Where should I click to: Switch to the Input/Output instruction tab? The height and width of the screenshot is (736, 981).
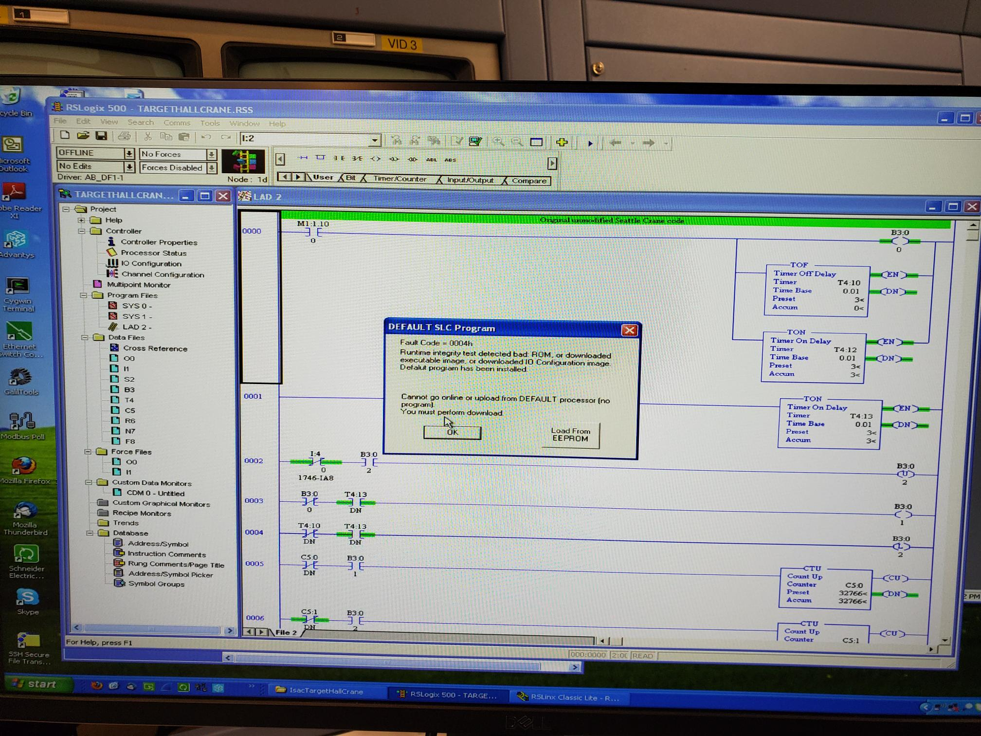tap(470, 180)
